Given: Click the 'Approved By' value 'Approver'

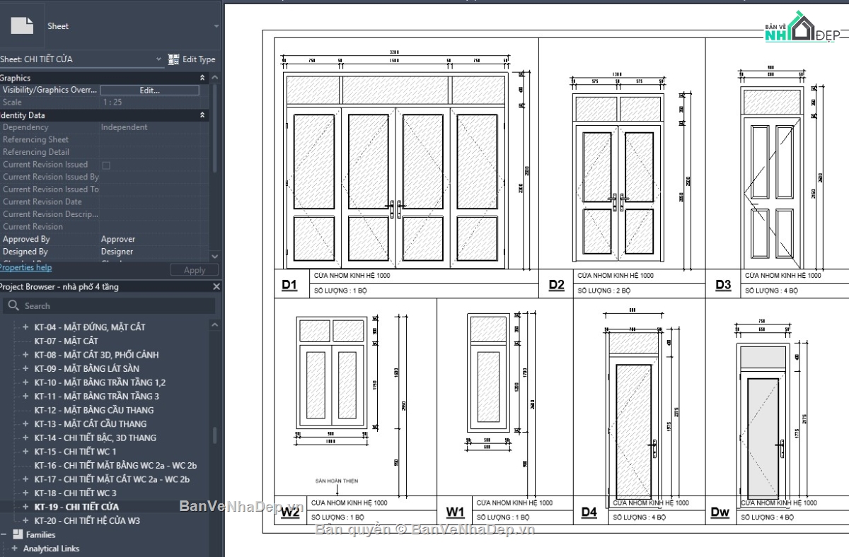Looking at the screenshot, I should (118, 239).
